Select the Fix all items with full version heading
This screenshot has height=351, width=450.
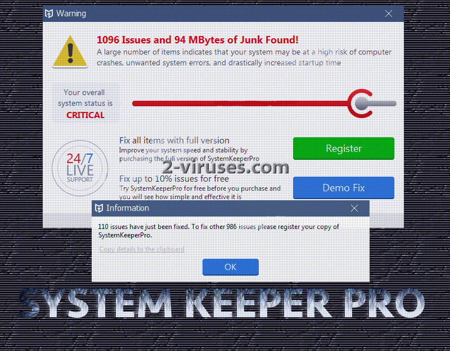click(x=174, y=140)
